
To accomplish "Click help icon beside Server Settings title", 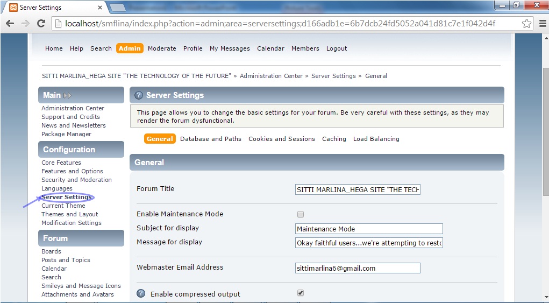I will [139, 95].
